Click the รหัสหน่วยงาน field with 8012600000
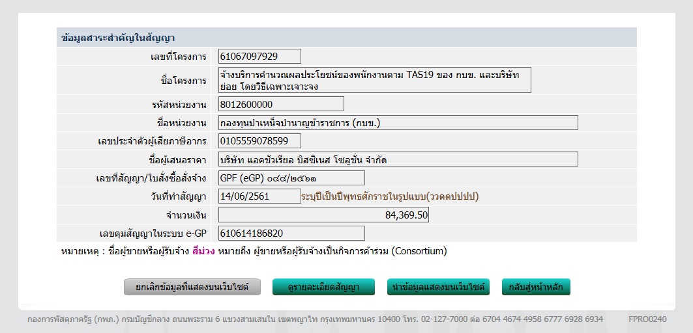693x333 pixels. click(281, 104)
